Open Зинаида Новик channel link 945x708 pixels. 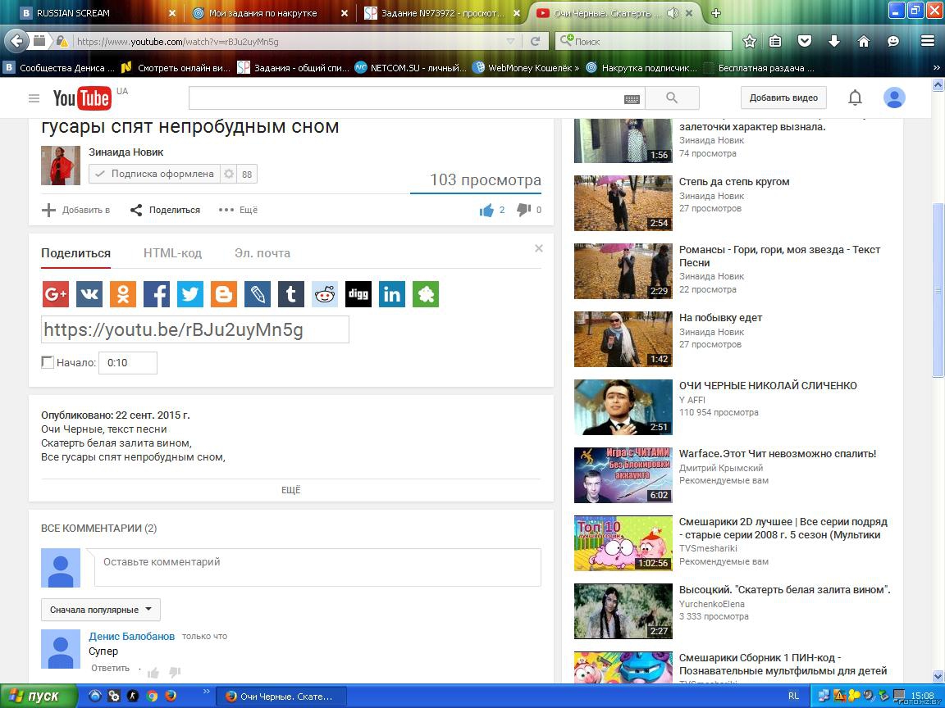[126, 152]
